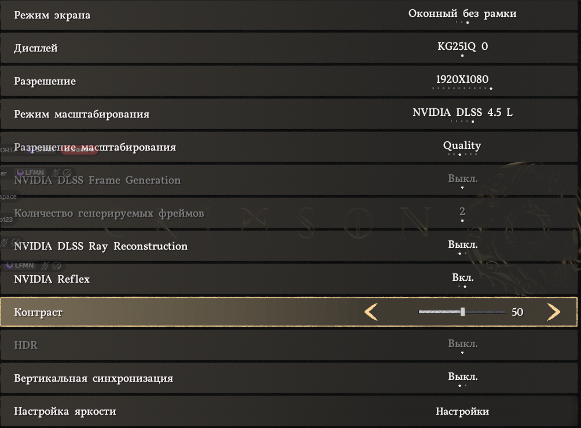Viewport: 581px width, 428px height.
Task: Toggle Вертикальная синхронизация "Выкл." value
Action: [x=462, y=377]
